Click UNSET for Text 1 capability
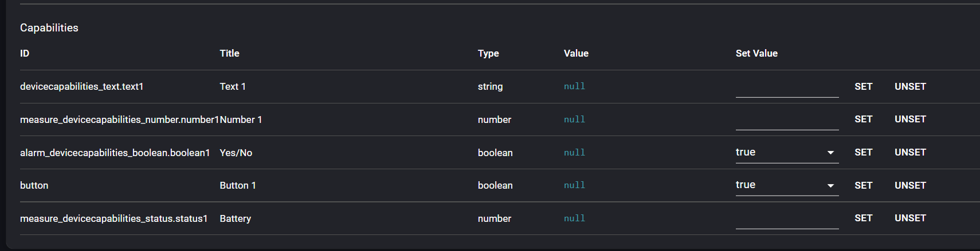 (910, 86)
